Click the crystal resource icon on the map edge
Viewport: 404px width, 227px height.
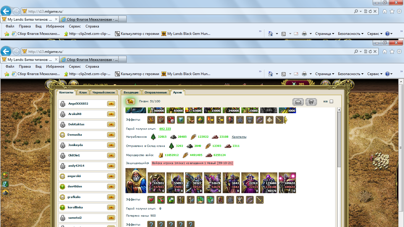tap(5, 184)
